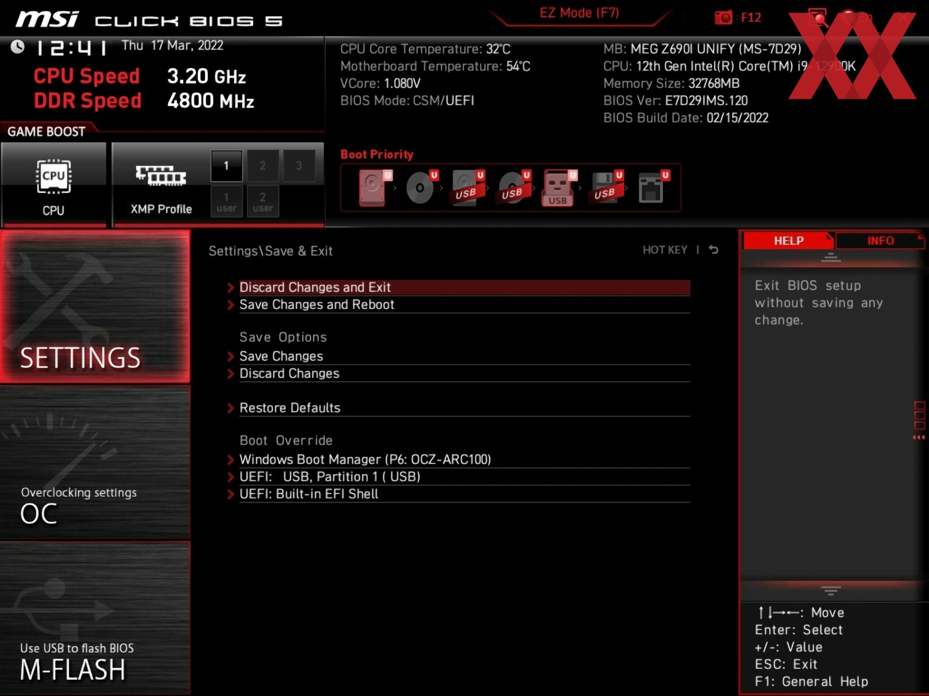Click the VCore 1.080V reading

tap(380, 84)
